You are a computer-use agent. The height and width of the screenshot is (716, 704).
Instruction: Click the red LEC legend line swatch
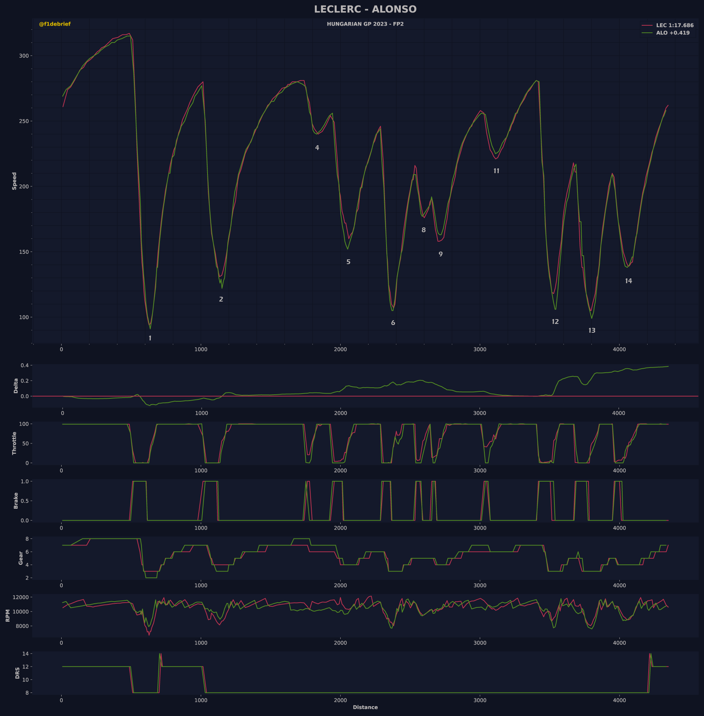click(647, 26)
